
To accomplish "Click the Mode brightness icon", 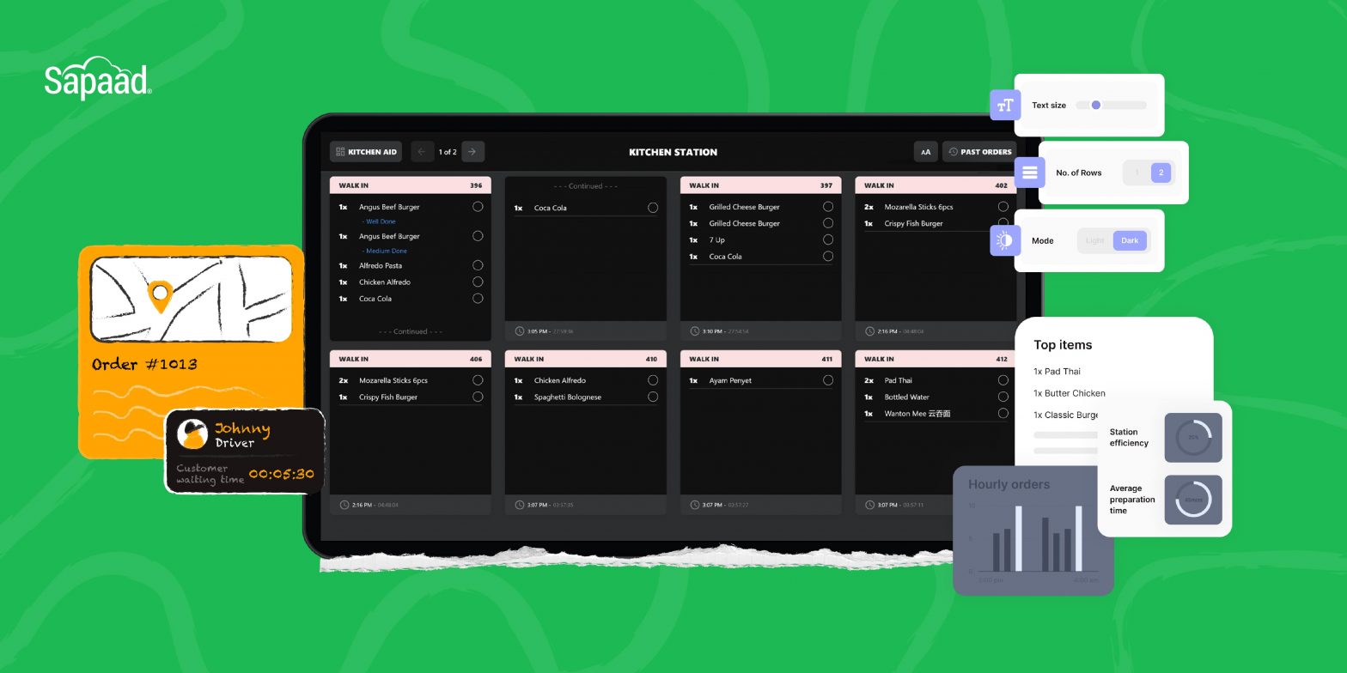I will [x=1005, y=240].
